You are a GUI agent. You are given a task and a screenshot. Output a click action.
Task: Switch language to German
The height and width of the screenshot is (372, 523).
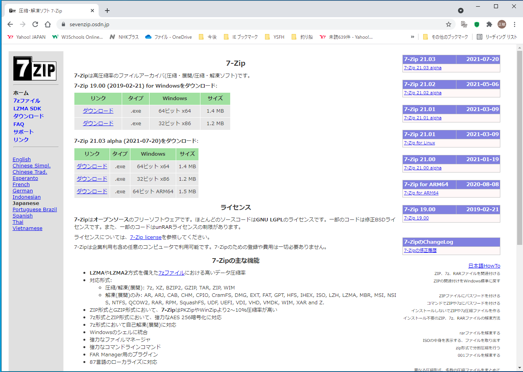[23, 191]
